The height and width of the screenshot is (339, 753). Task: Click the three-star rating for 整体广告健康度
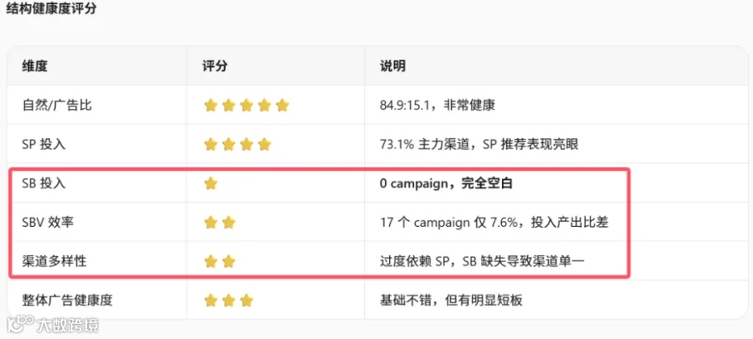click(x=228, y=300)
